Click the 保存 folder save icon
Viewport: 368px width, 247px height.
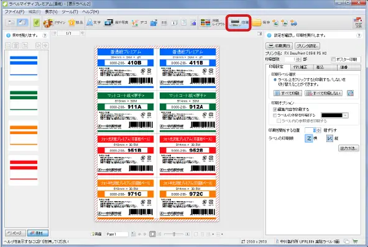[x=257, y=22]
